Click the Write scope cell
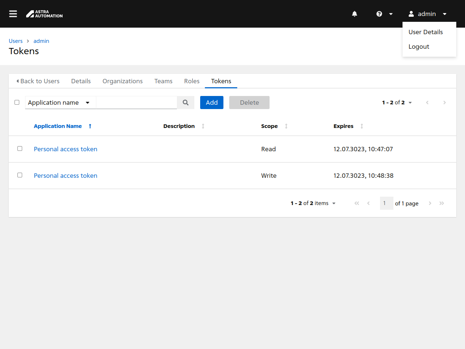The height and width of the screenshot is (349, 465). 269,176
